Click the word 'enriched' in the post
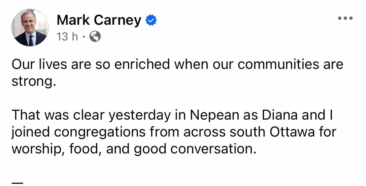Screen dimensions: 366x186 click(142, 64)
